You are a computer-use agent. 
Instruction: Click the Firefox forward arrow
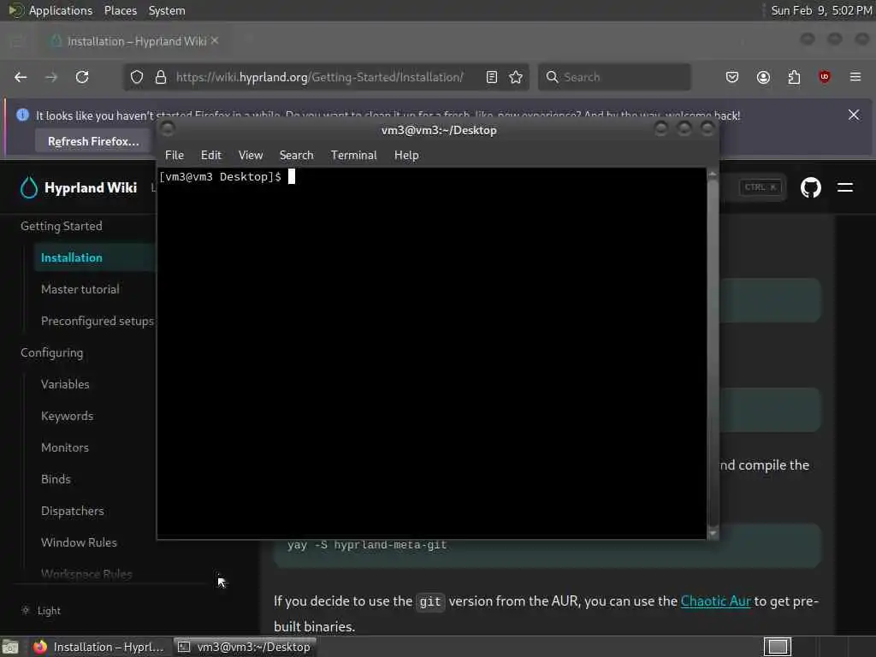(51, 77)
